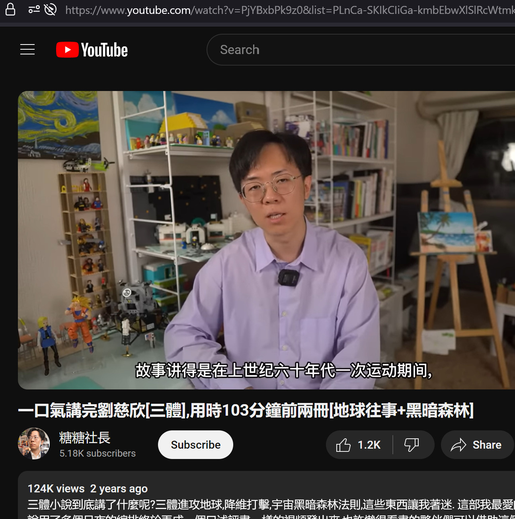Open the hamburger guide menu

tap(27, 49)
